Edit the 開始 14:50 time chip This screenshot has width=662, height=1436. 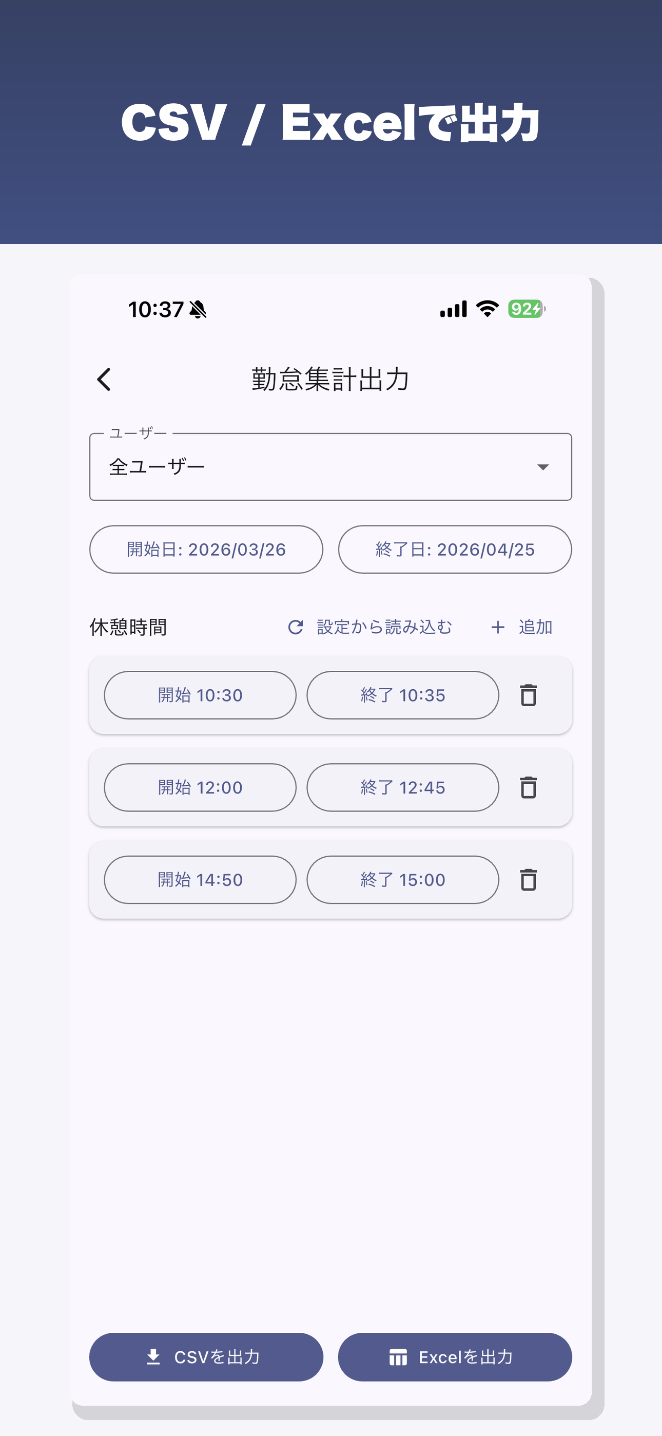[x=200, y=880]
